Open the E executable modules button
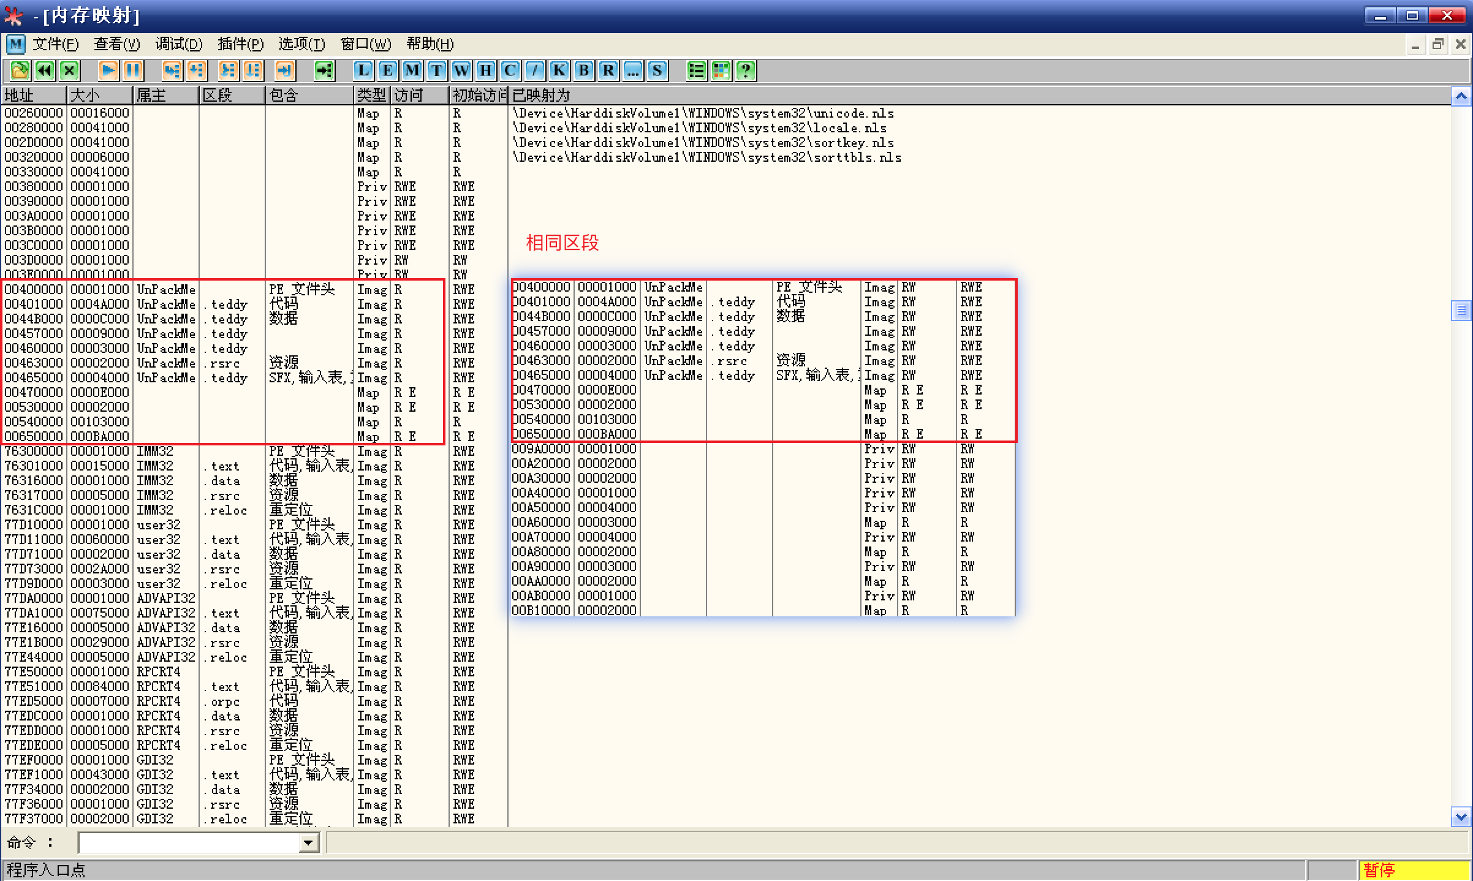The image size is (1473, 881). 388,70
